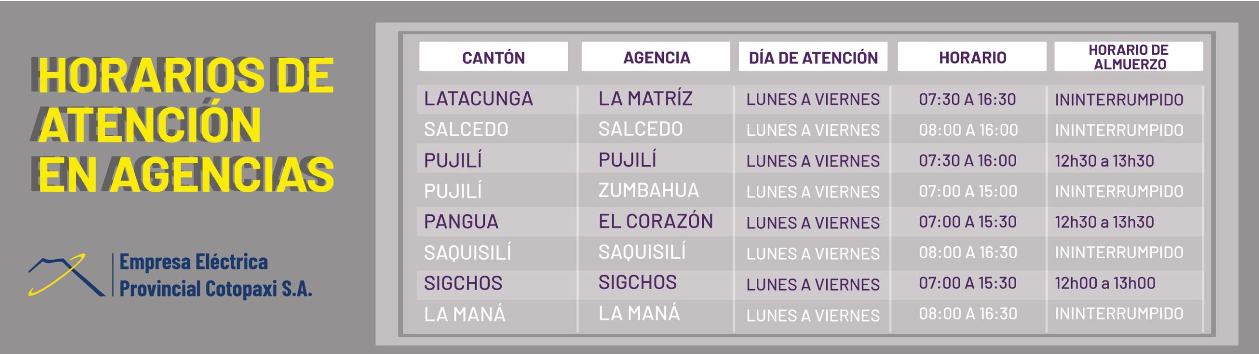
Task: Select the SIGCHOS agency cell
Action: pyautogui.click(x=637, y=282)
